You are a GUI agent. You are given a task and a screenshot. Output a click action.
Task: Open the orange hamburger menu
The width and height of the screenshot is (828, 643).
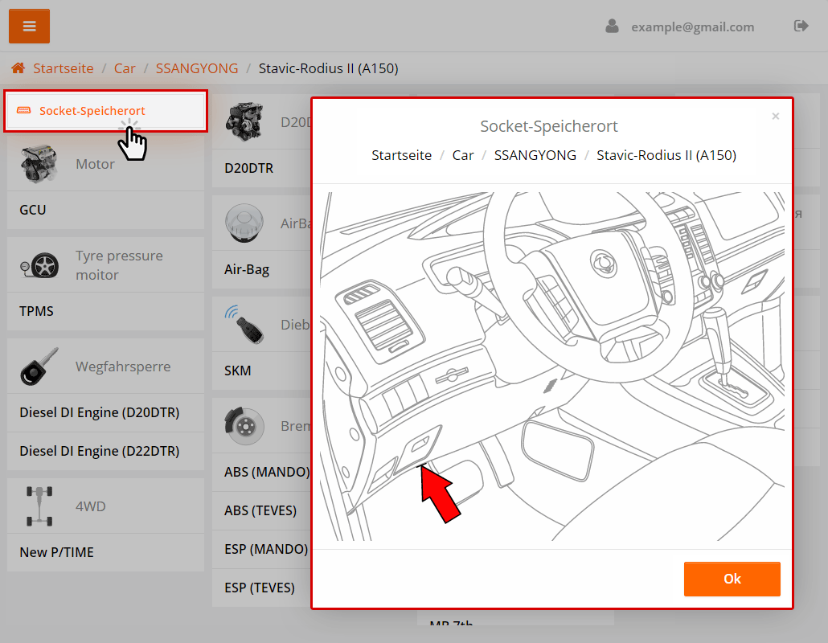click(30, 27)
